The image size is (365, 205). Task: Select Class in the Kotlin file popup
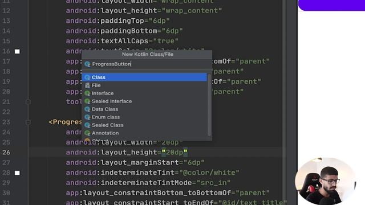click(144, 77)
